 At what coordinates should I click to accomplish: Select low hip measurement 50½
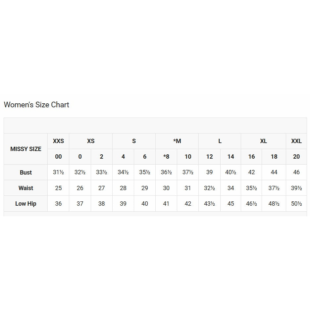tap(296, 204)
